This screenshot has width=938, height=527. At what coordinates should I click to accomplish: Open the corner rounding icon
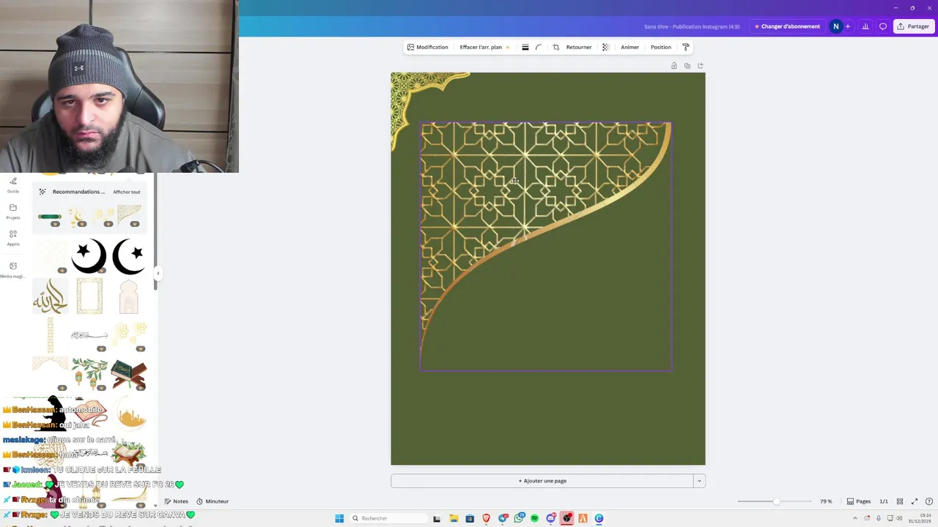coord(539,47)
